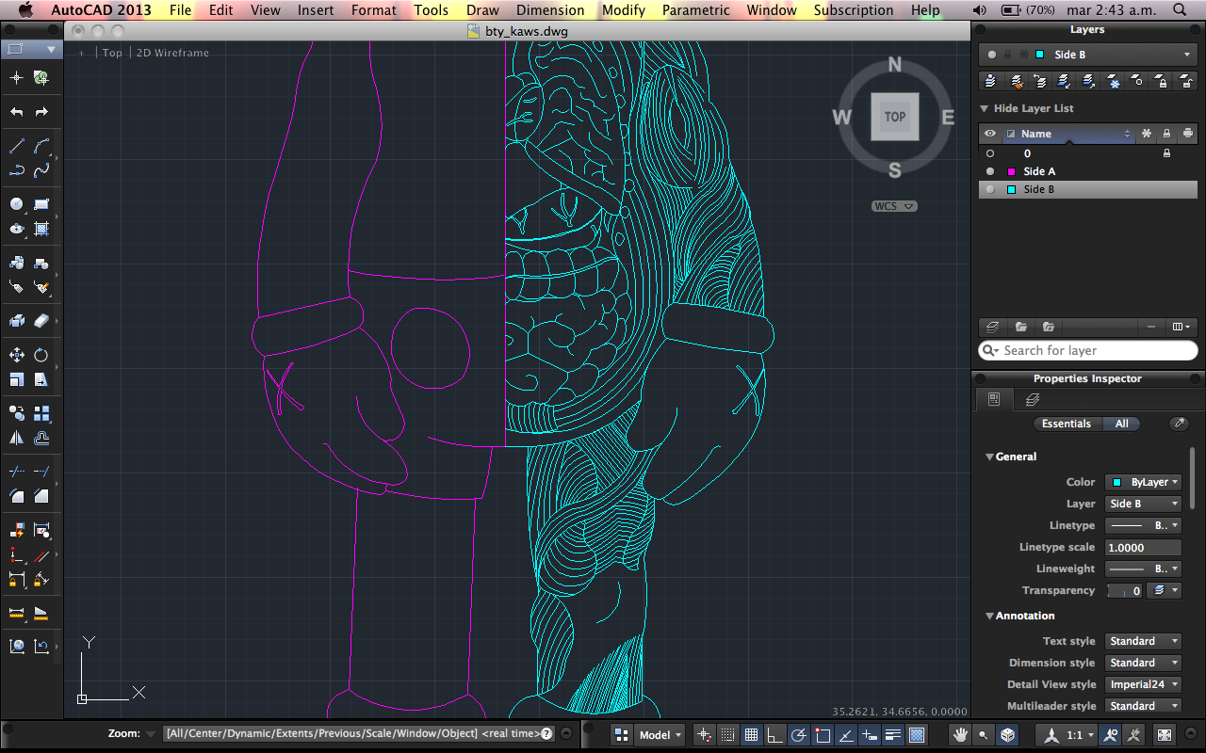Pick the Mirror tool

pyautogui.click(x=16, y=438)
